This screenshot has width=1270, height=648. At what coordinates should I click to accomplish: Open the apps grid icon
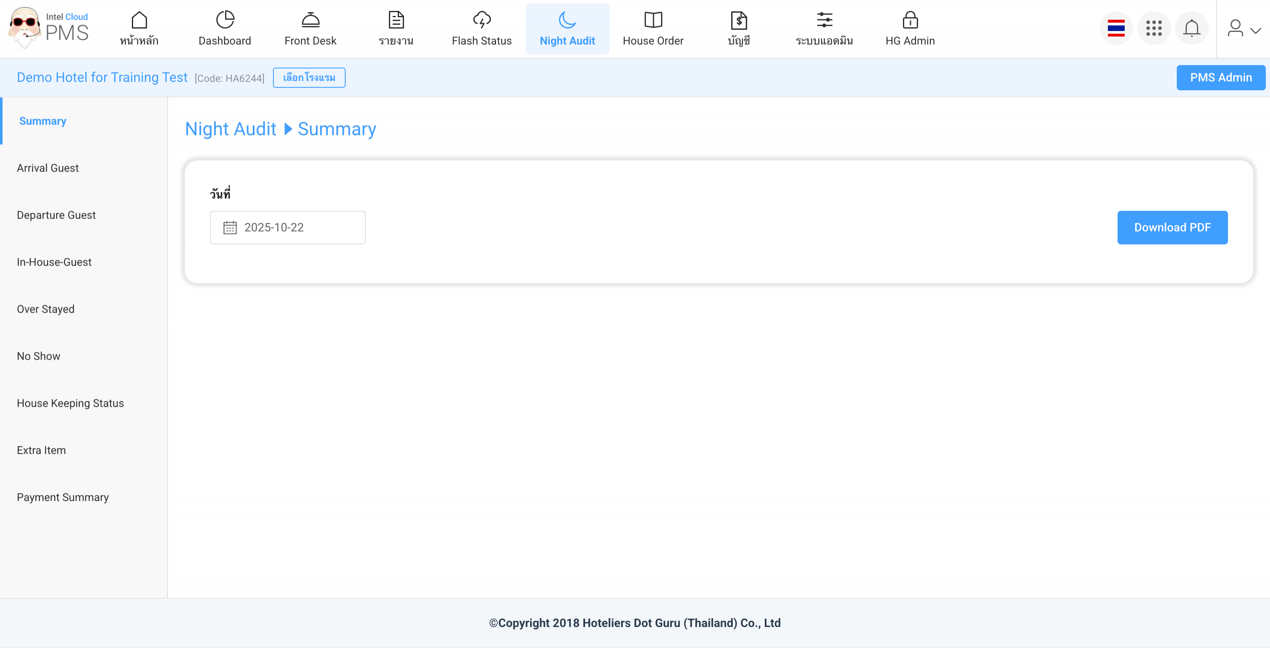click(x=1154, y=29)
